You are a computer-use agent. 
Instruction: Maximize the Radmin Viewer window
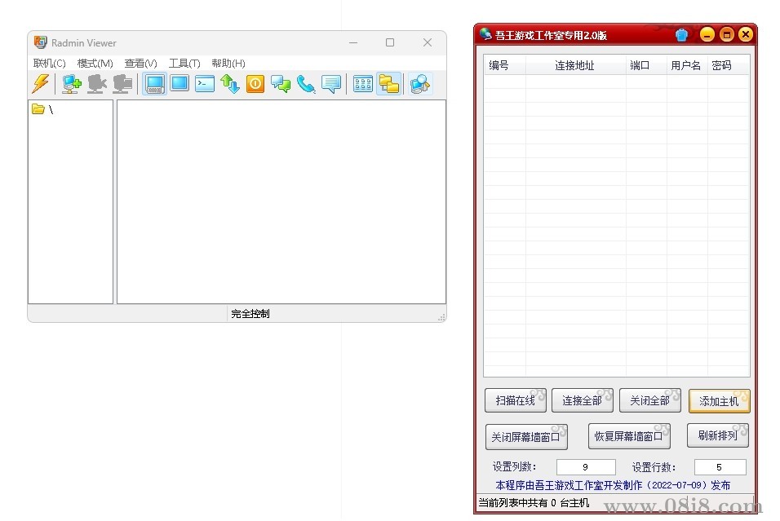pyautogui.click(x=390, y=42)
